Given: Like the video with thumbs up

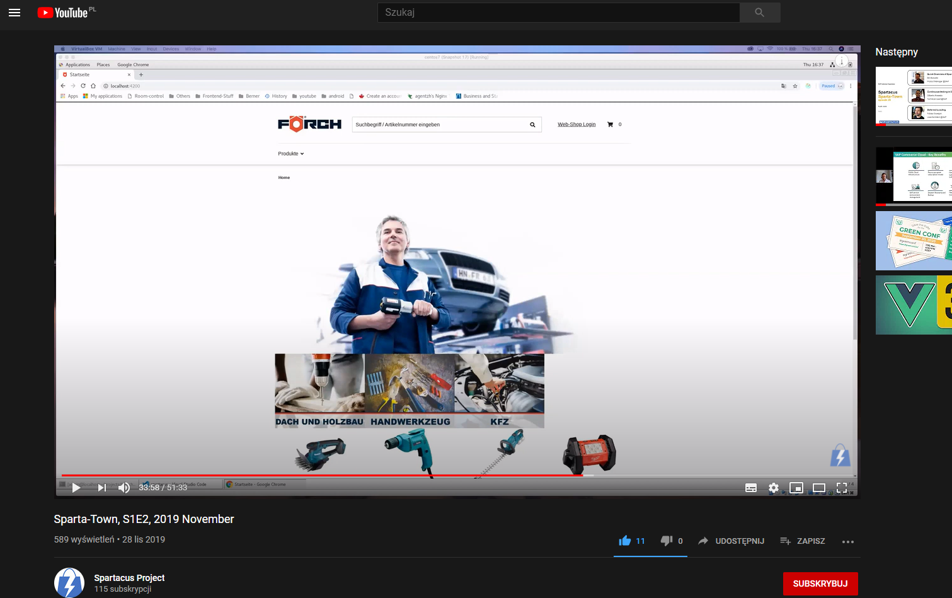Looking at the screenshot, I should (x=625, y=541).
